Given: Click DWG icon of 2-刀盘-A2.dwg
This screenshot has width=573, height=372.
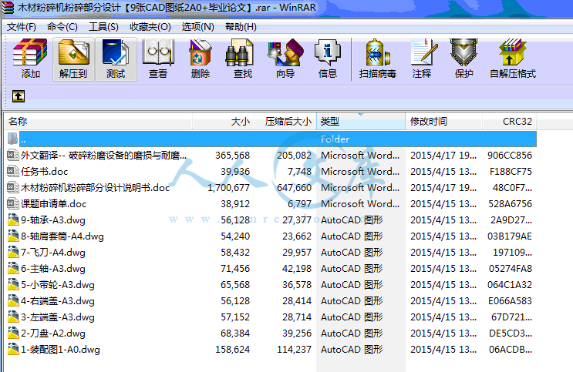Looking at the screenshot, I should (13, 333).
